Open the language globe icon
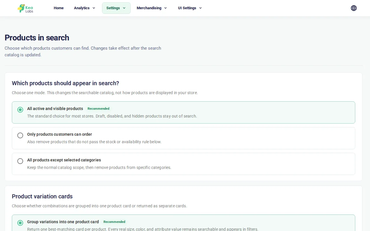The image size is (370, 231). pyautogui.click(x=354, y=8)
